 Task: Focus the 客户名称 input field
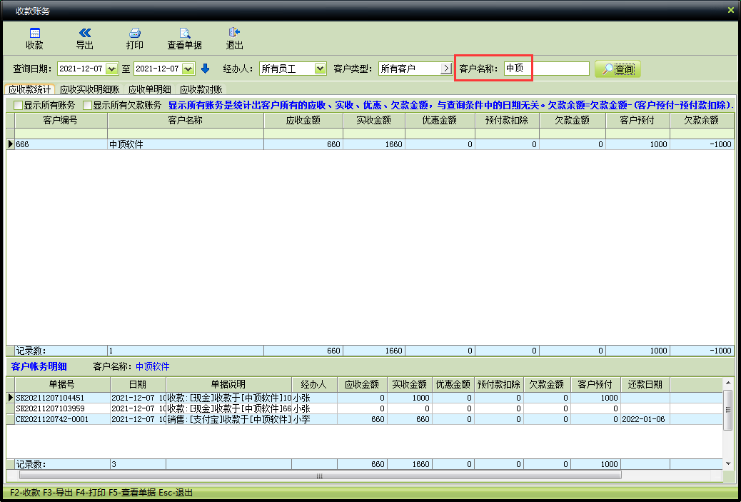point(546,69)
